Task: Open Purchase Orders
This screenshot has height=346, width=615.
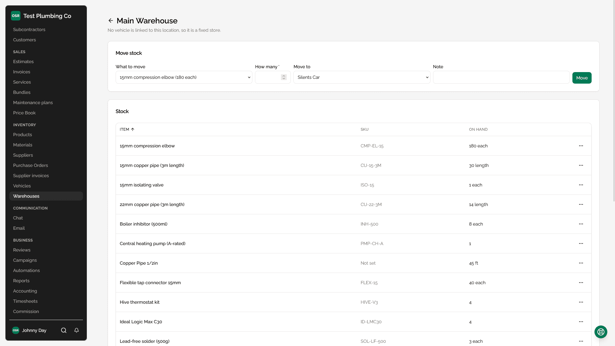Action: 30,165
